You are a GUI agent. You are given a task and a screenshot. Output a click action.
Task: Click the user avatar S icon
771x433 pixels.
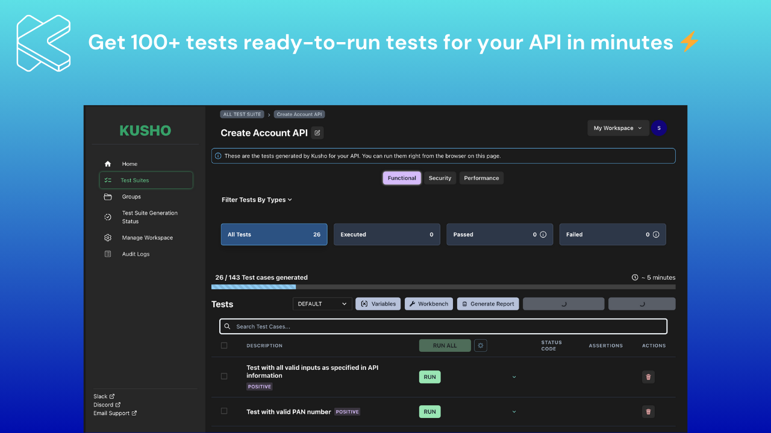659,127
